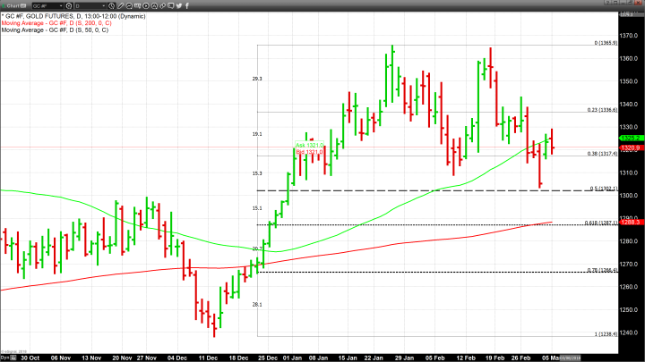Open the Chart menu button at top left
Viewport: 645px width, 362px height.
click(x=12, y=5)
